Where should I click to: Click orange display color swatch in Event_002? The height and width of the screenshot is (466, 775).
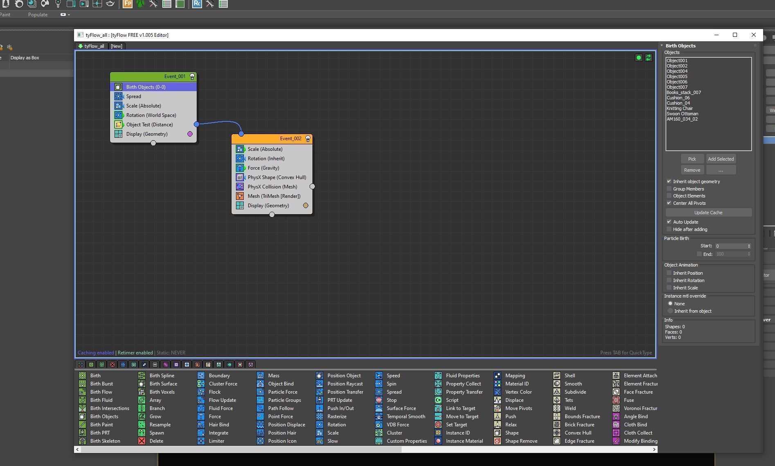306,206
